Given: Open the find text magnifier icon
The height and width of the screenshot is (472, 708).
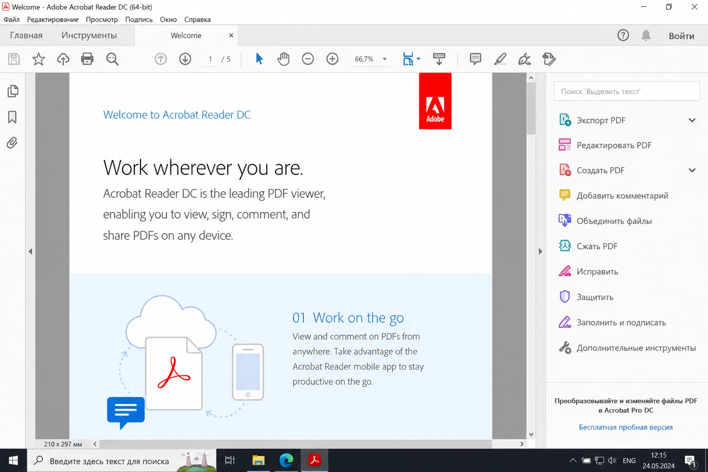Looking at the screenshot, I should click(x=112, y=59).
